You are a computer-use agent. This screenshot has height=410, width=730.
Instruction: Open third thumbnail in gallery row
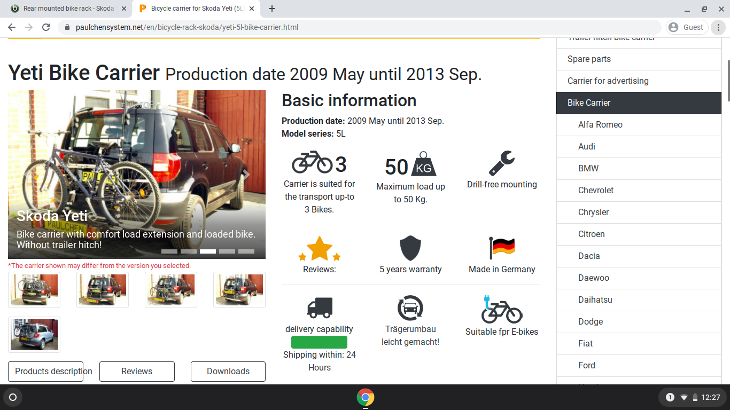[171, 290]
